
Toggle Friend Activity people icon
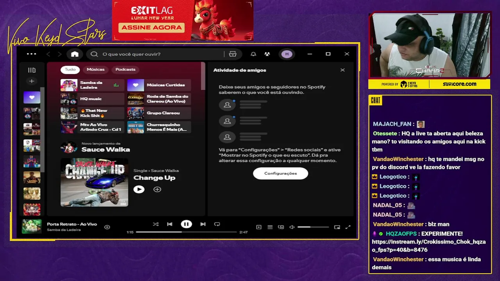click(267, 54)
